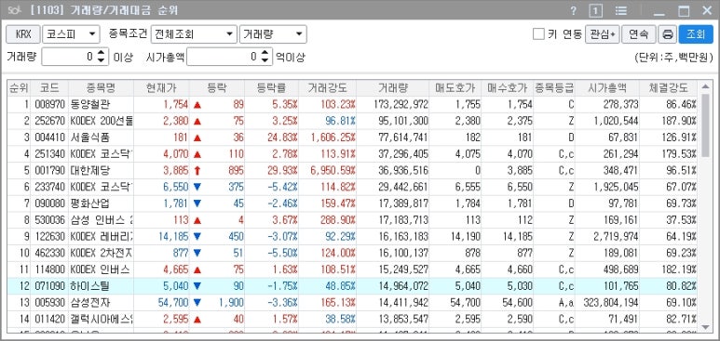Click the SOL app logo icon
Screen dimensions: 720x341
coord(15,10)
